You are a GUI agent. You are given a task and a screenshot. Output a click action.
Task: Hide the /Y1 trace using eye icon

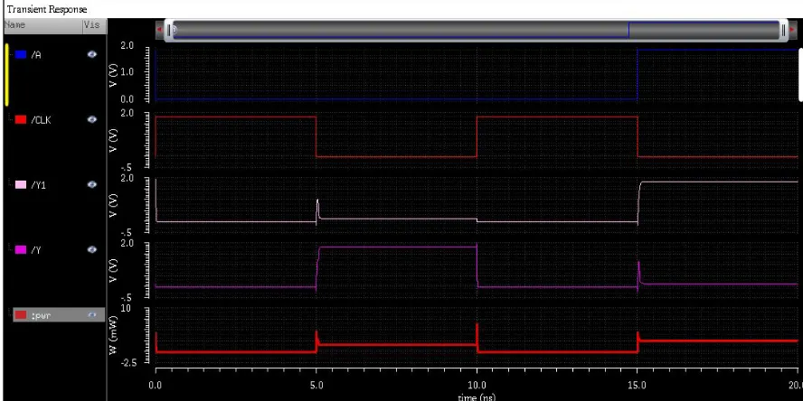point(92,184)
